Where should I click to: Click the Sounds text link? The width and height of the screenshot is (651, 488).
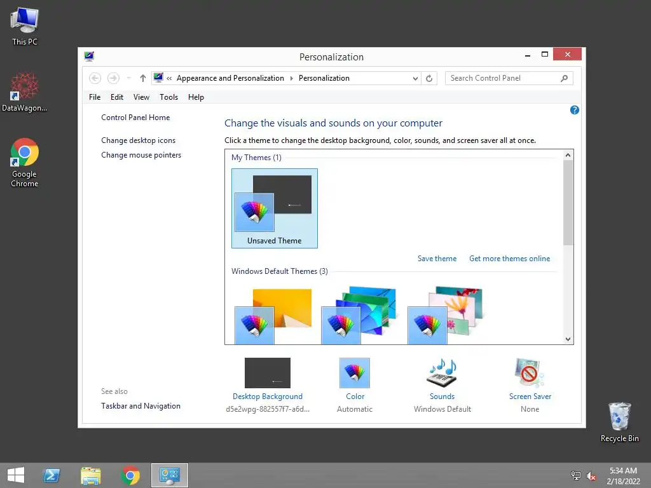point(442,396)
